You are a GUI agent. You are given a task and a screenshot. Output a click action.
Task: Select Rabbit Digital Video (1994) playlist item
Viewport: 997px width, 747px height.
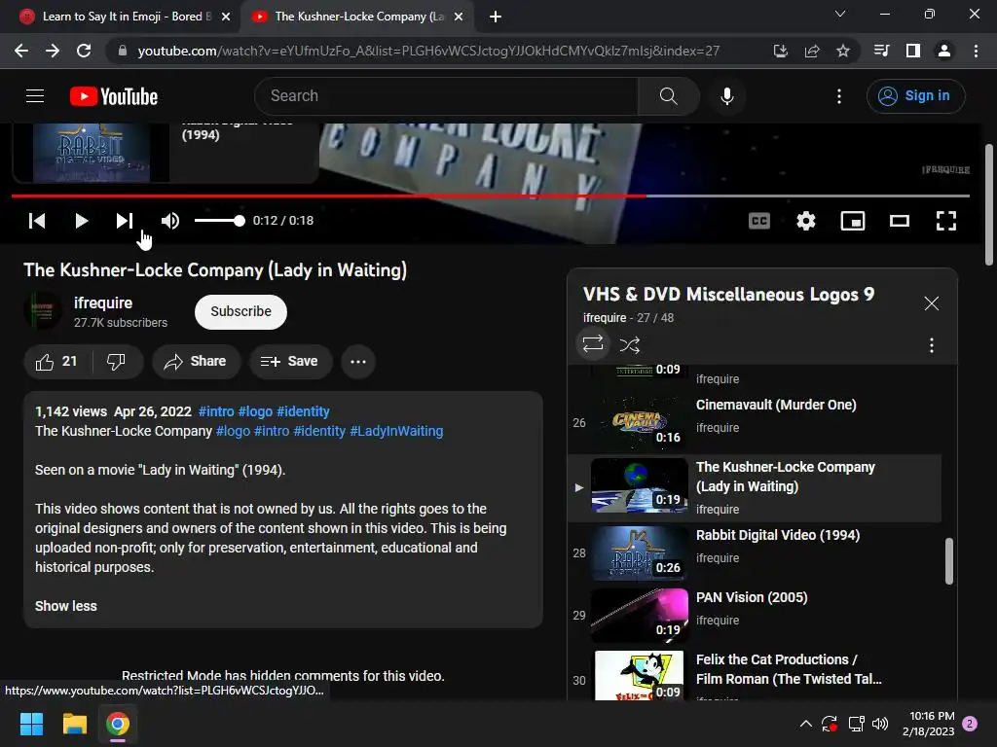(x=755, y=553)
